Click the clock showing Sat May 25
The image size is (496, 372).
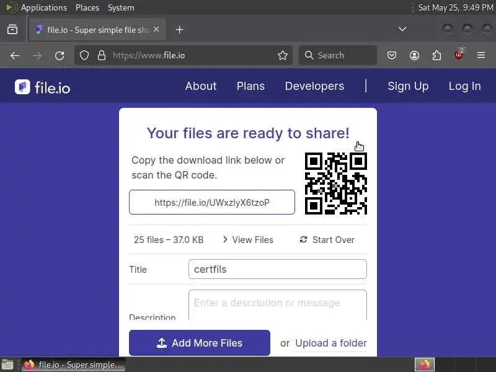click(x=456, y=7)
